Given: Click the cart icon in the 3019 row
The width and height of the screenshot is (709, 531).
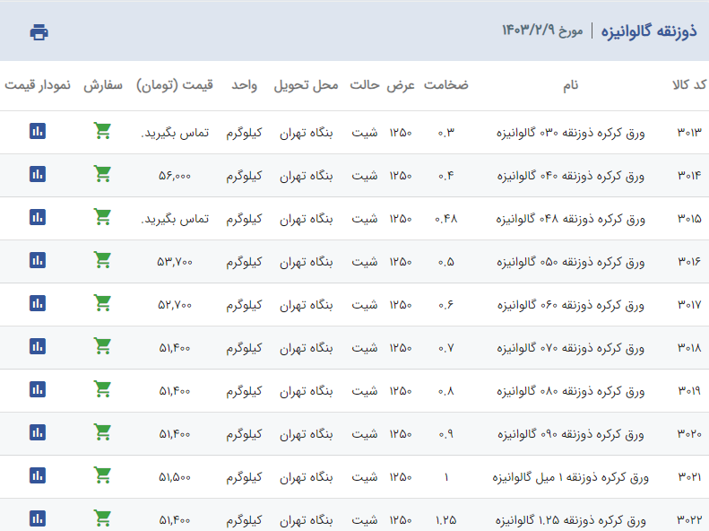Looking at the screenshot, I should point(102,389).
